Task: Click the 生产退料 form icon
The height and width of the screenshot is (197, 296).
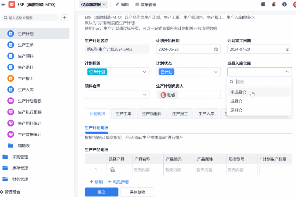Action: coord(10,67)
